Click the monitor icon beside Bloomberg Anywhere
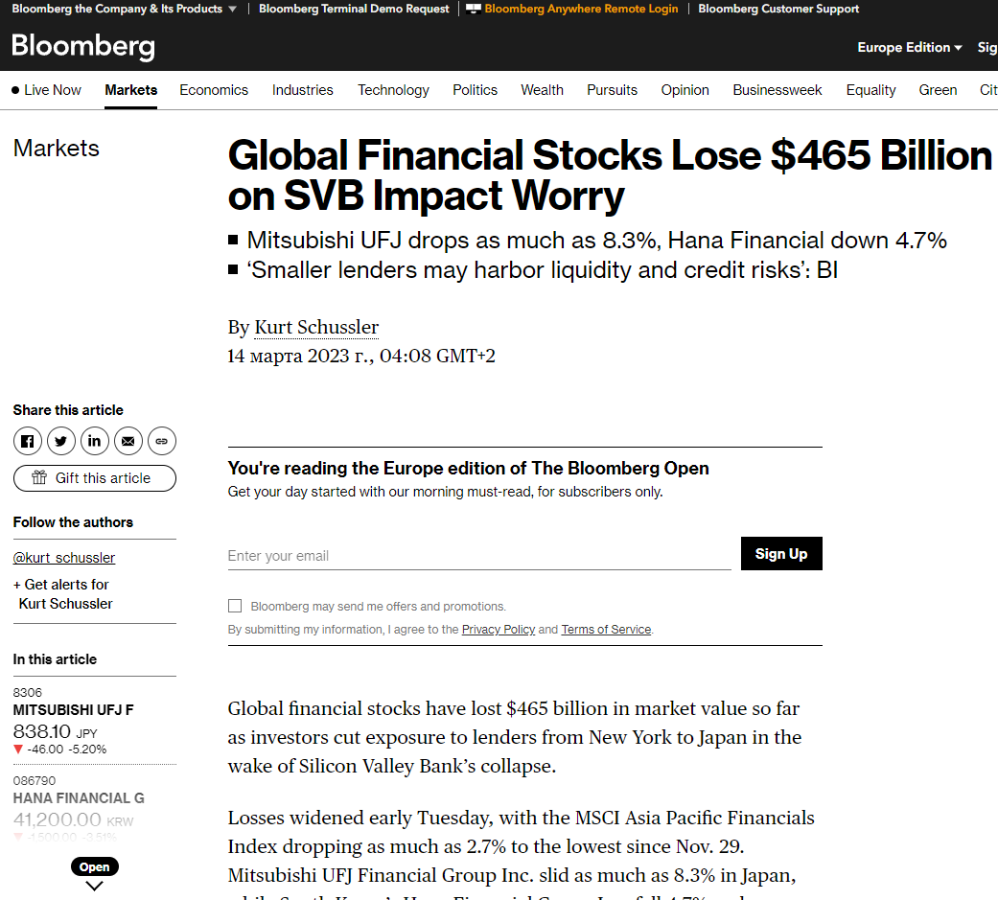The width and height of the screenshot is (998, 900). 473,9
